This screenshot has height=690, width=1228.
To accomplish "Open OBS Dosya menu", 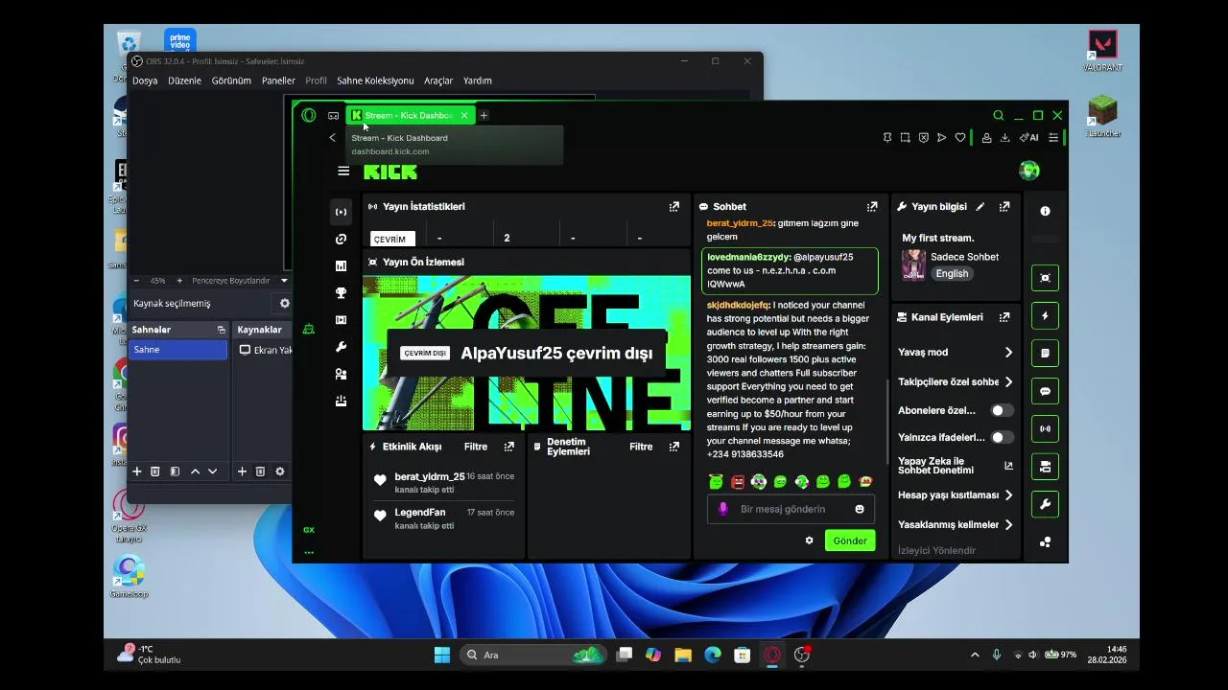I will [145, 80].
